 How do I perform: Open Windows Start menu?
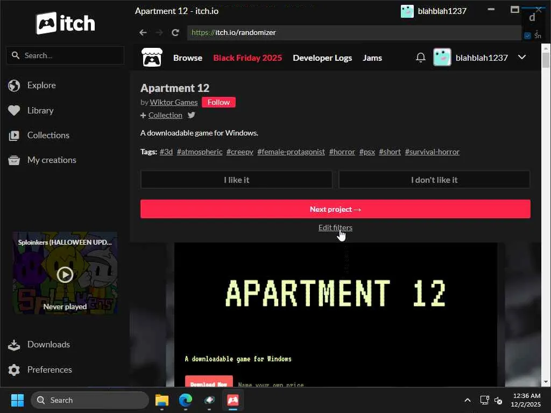pos(17,400)
